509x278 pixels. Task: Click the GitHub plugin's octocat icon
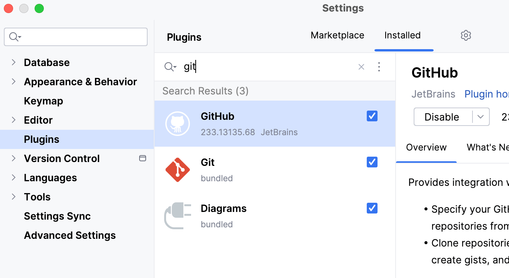[177, 123]
